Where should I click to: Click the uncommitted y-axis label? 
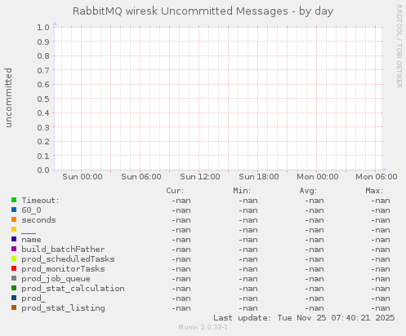[8, 98]
